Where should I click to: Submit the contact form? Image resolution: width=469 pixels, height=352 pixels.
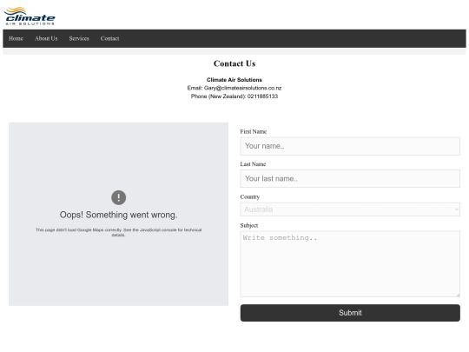[x=350, y=313]
